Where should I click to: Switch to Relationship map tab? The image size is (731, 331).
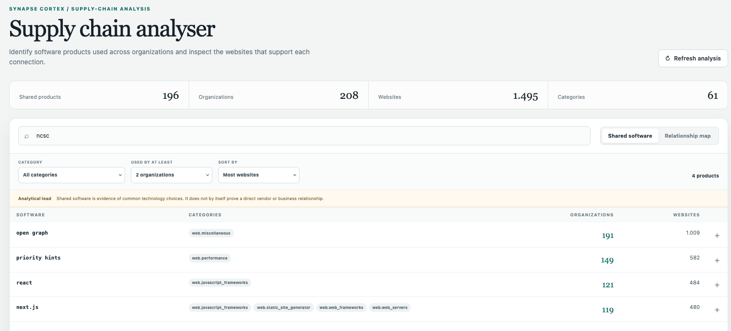pyautogui.click(x=687, y=136)
